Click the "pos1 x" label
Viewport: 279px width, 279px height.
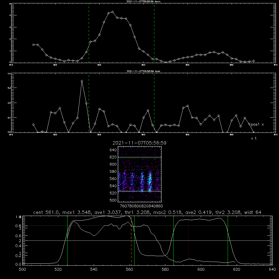pos(257,124)
